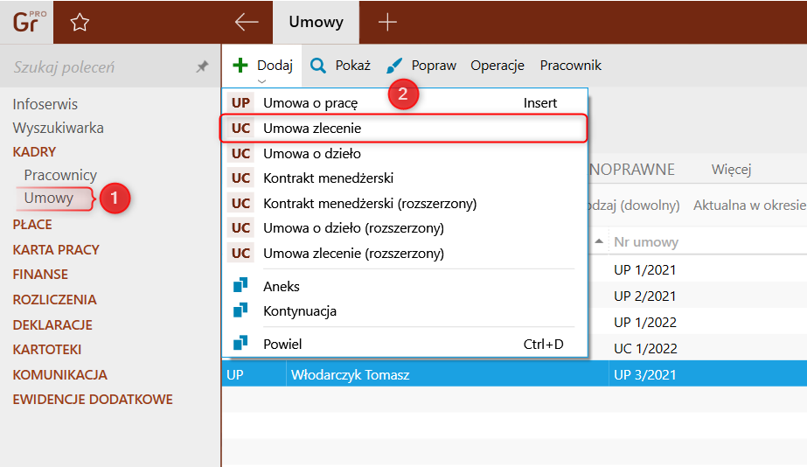
Task: Click UC icon beside Umowa zlecenie
Action: pyautogui.click(x=240, y=129)
